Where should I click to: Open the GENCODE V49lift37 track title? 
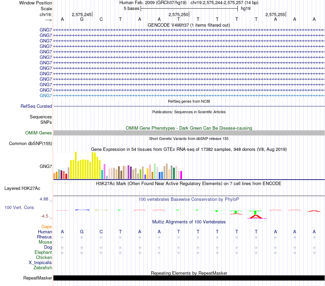click(189, 25)
